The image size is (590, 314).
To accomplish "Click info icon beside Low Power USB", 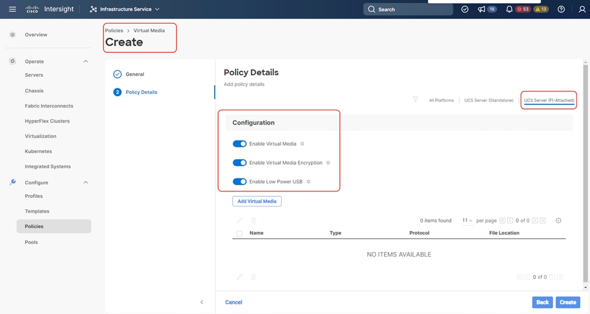I will pos(308,181).
